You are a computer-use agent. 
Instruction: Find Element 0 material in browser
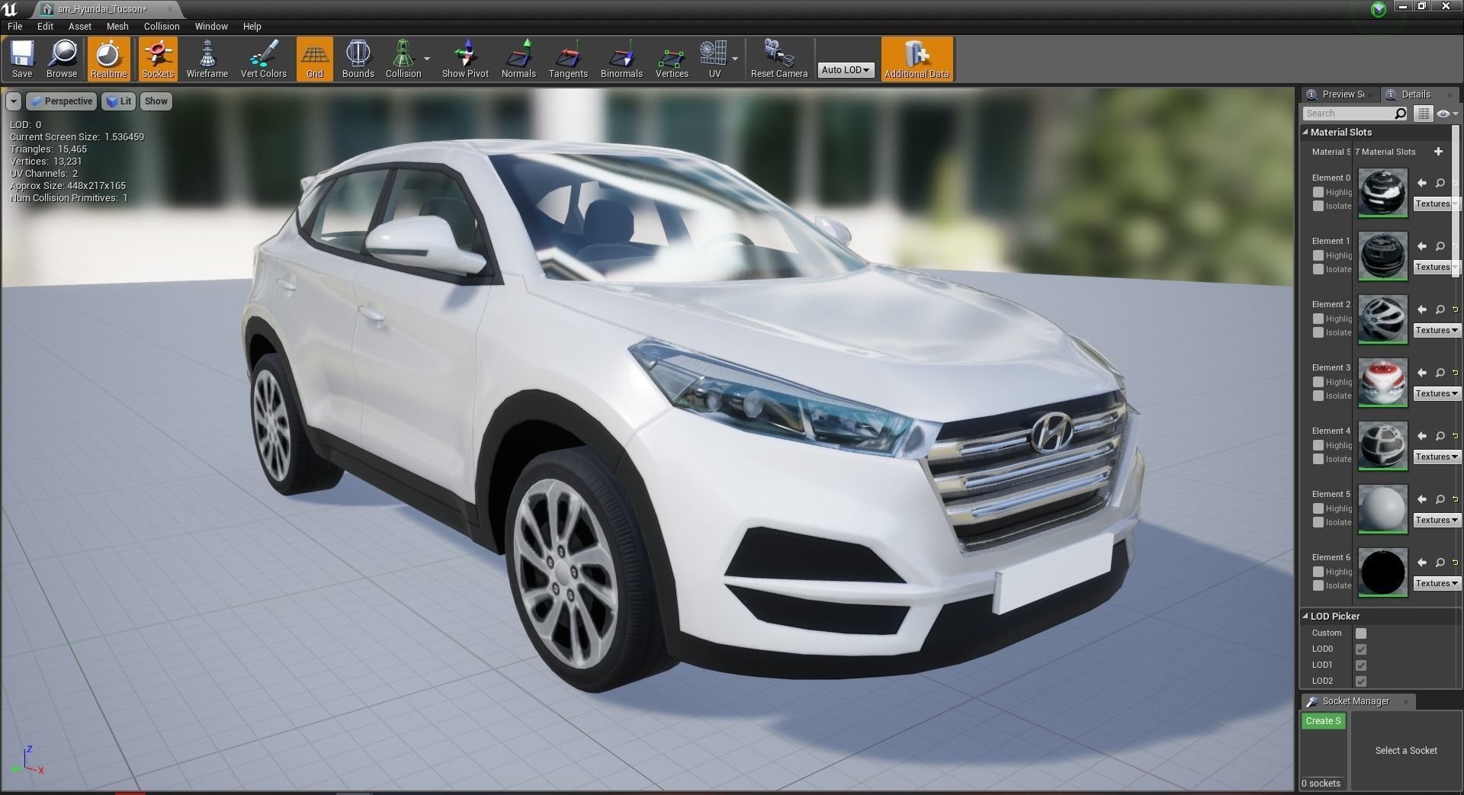coord(1440,183)
